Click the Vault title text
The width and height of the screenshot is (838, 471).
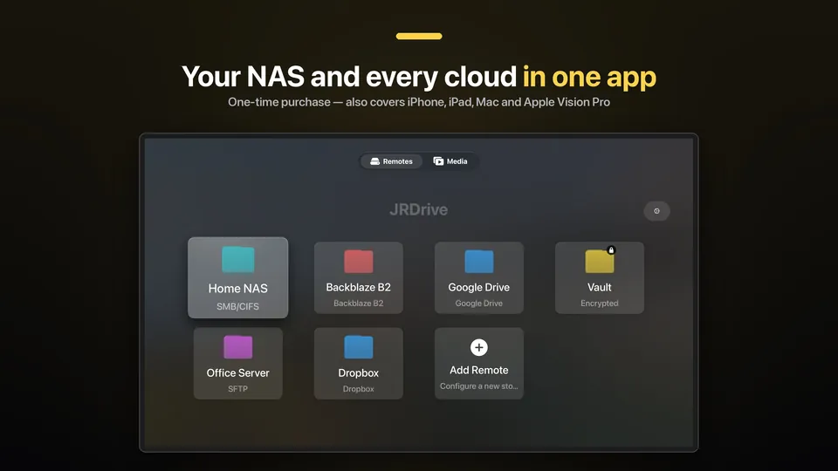[599, 287]
